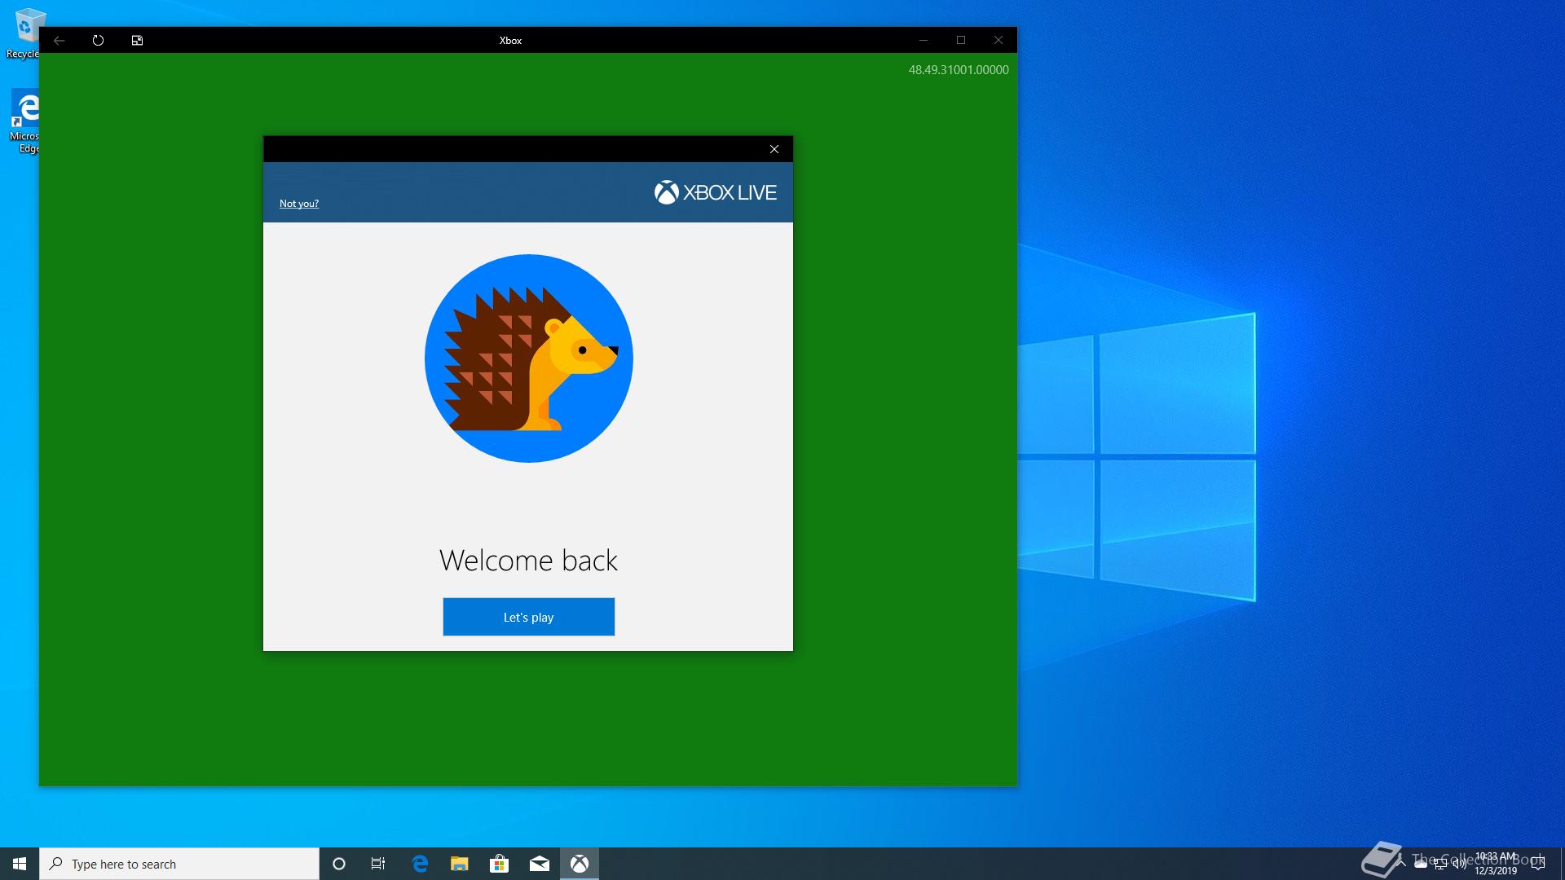This screenshot has height=880, width=1565.
Task: Open the Mail app from the taskbar
Action: 539,864
